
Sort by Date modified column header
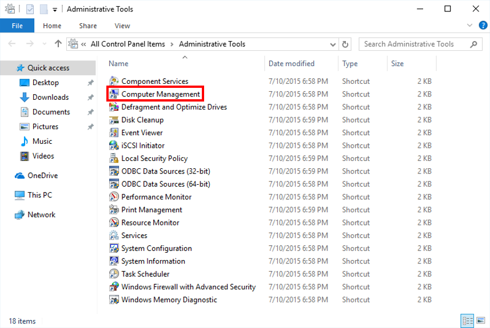coord(291,64)
